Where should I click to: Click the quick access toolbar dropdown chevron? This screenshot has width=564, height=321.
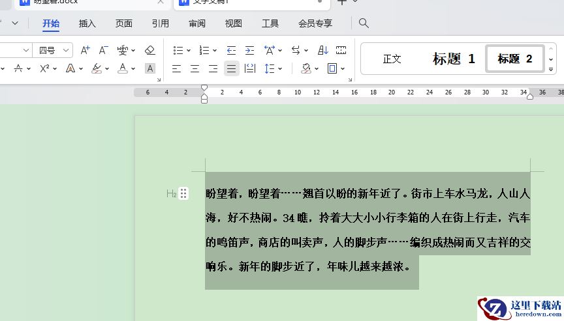pyautogui.click(x=15, y=23)
